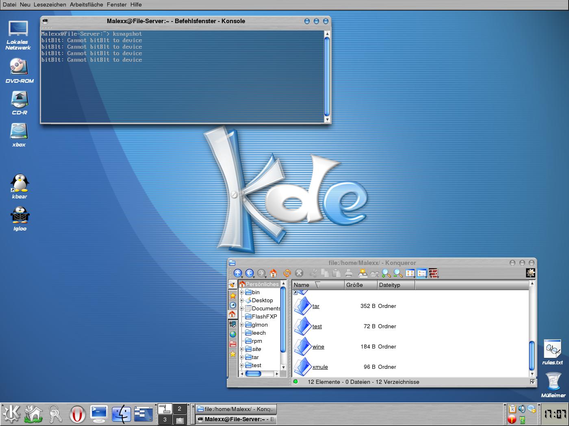Expand the Desktop folder in sidebar tree

[x=241, y=300]
